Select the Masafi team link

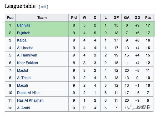22,85
